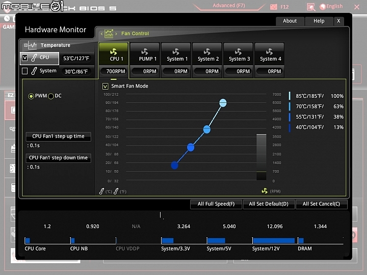This screenshot has height=275, width=367.
Task: Select DC fan control mode
Action: [x=51, y=96]
